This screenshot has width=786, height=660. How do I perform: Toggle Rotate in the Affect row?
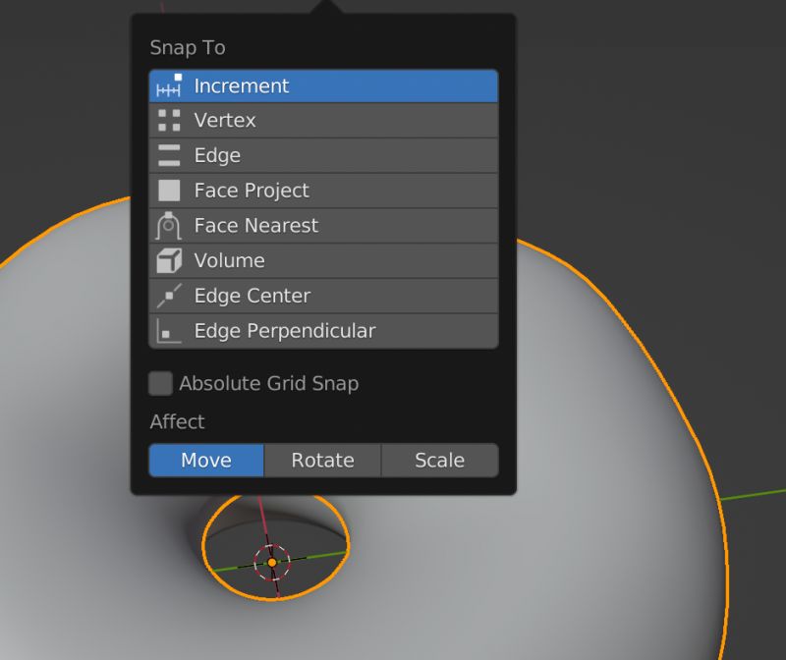click(322, 460)
